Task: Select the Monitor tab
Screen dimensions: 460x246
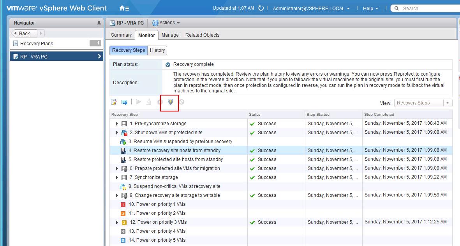Action: pyautogui.click(x=146, y=35)
